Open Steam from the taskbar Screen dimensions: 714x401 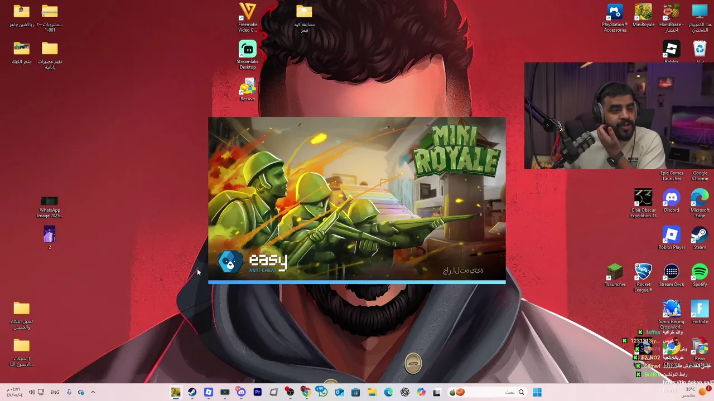[x=192, y=392]
